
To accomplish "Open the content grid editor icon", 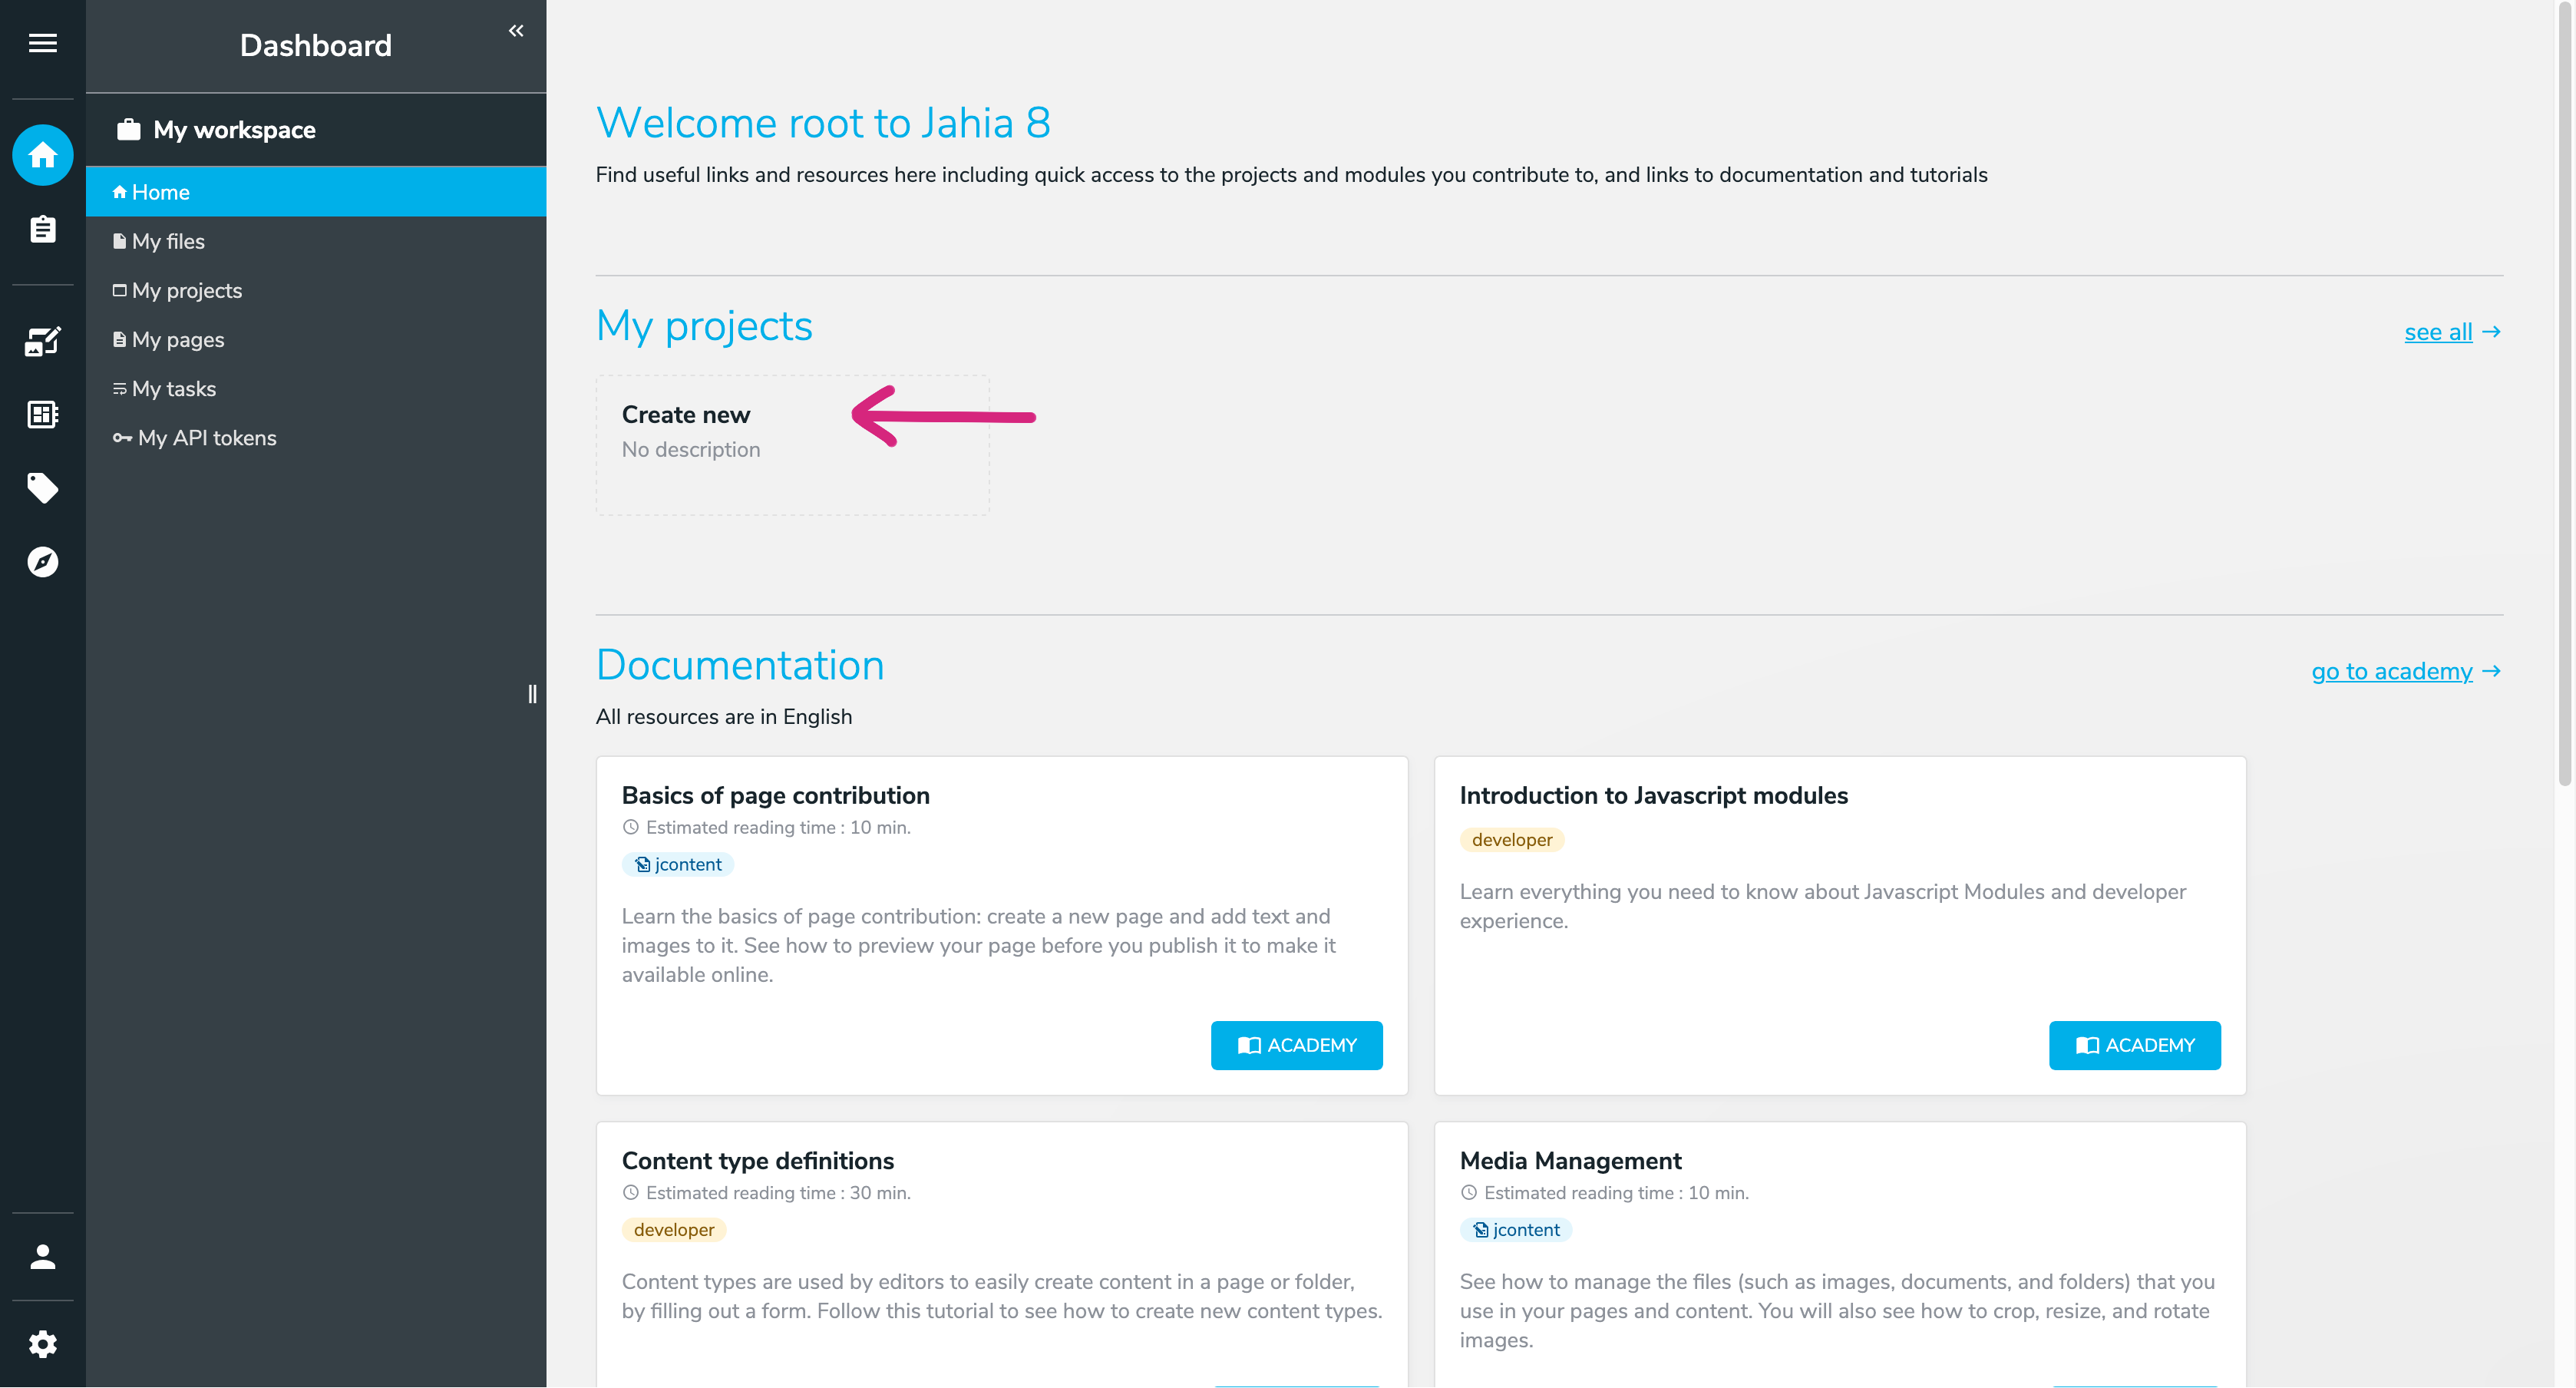I will pyautogui.click(x=42, y=414).
